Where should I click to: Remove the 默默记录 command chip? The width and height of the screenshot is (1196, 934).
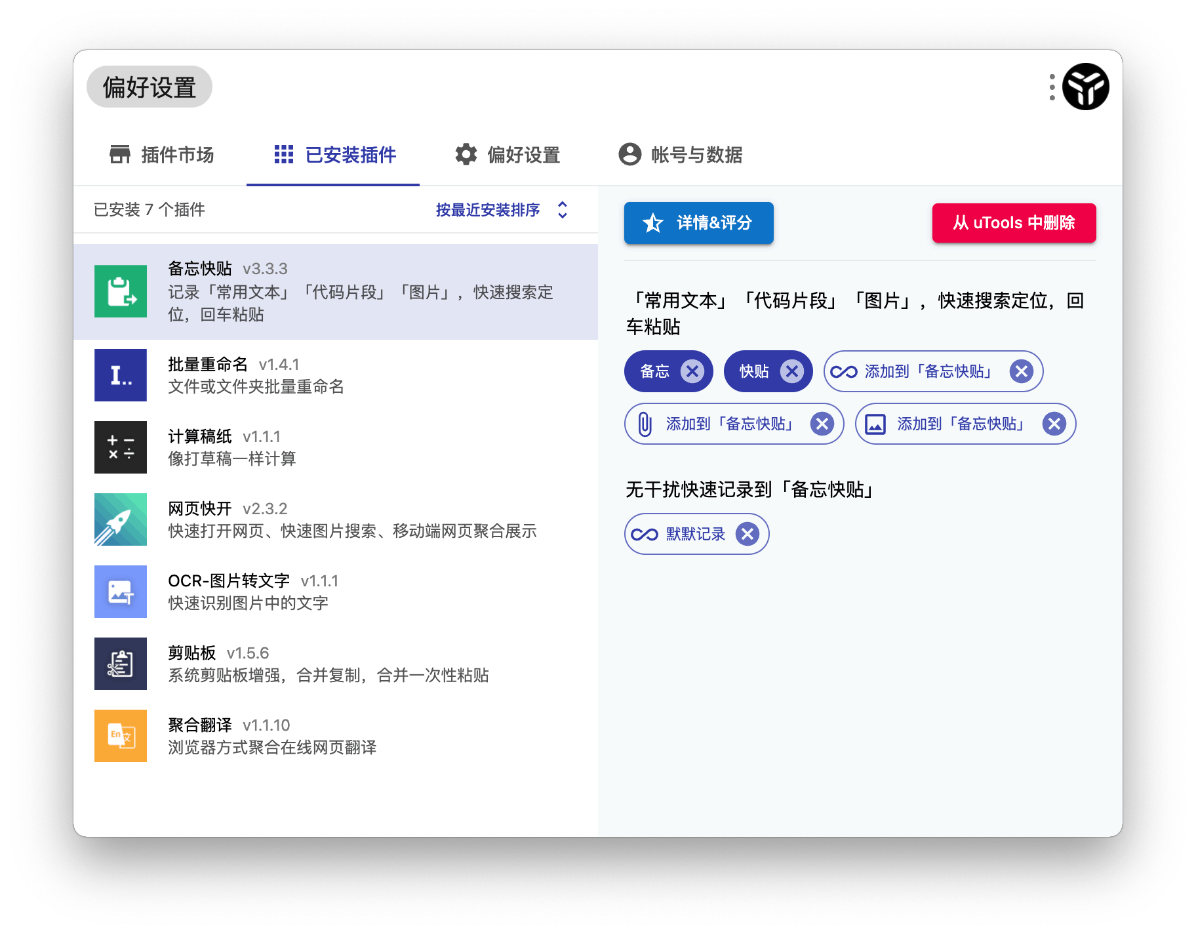click(747, 534)
